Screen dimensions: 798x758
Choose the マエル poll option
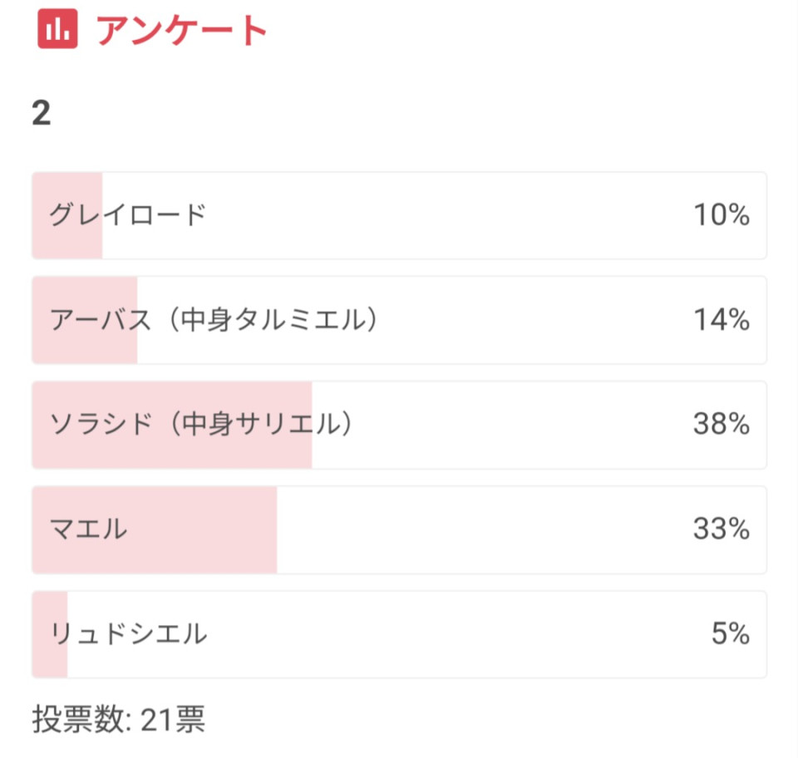[x=399, y=530]
